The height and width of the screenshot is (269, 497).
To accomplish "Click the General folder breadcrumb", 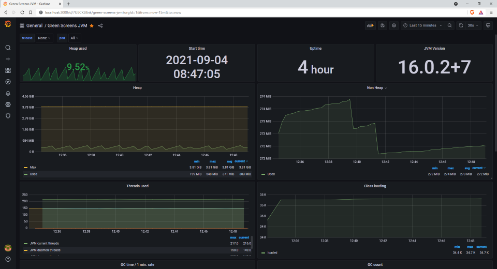I will point(34,26).
